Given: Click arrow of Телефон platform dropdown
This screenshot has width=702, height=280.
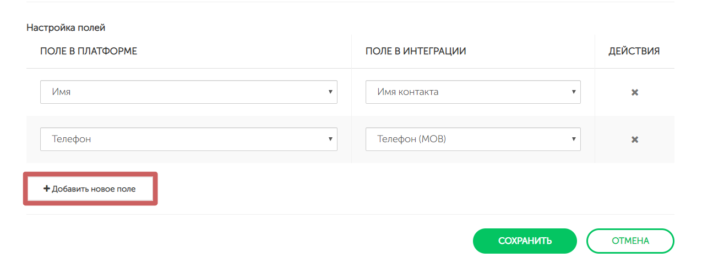Looking at the screenshot, I should (330, 139).
